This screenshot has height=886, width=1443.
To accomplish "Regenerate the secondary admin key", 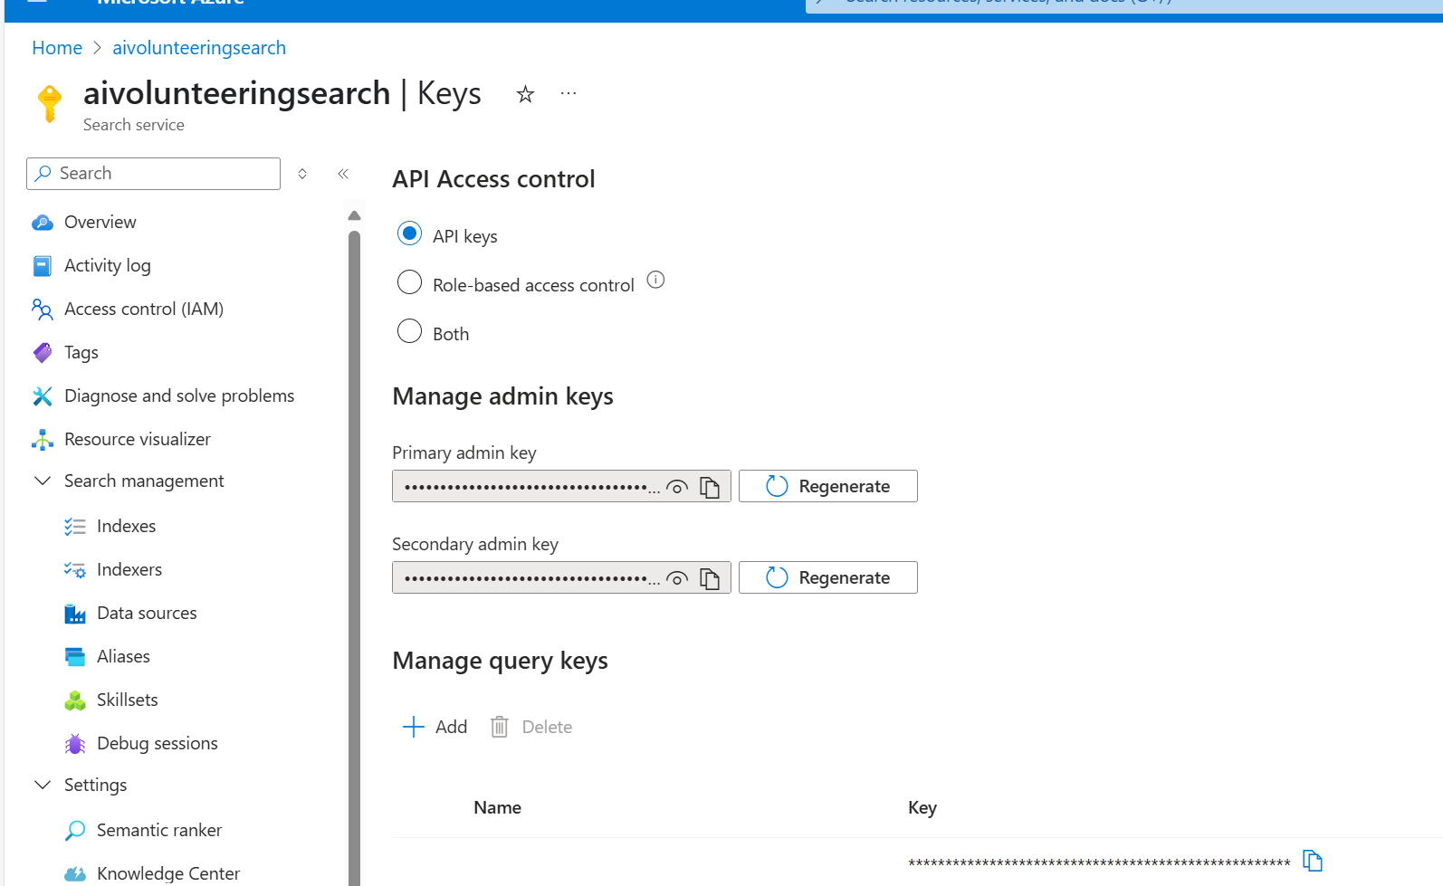I will point(828,577).
